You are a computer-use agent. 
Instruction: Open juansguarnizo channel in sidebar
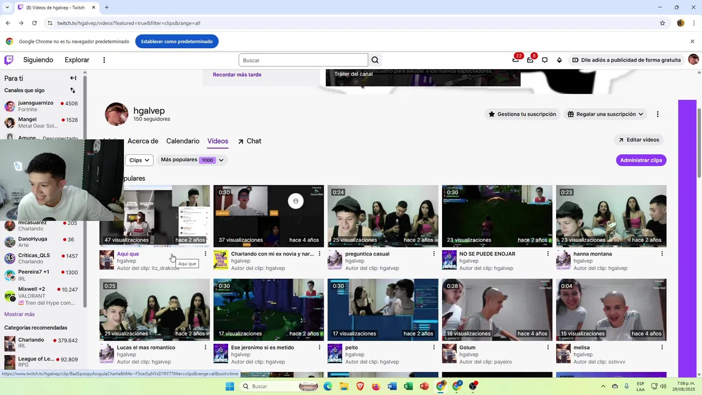point(41,106)
